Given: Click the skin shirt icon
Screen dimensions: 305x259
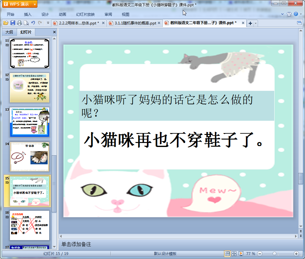Looking at the screenshot, I should [x=289, y=14].
